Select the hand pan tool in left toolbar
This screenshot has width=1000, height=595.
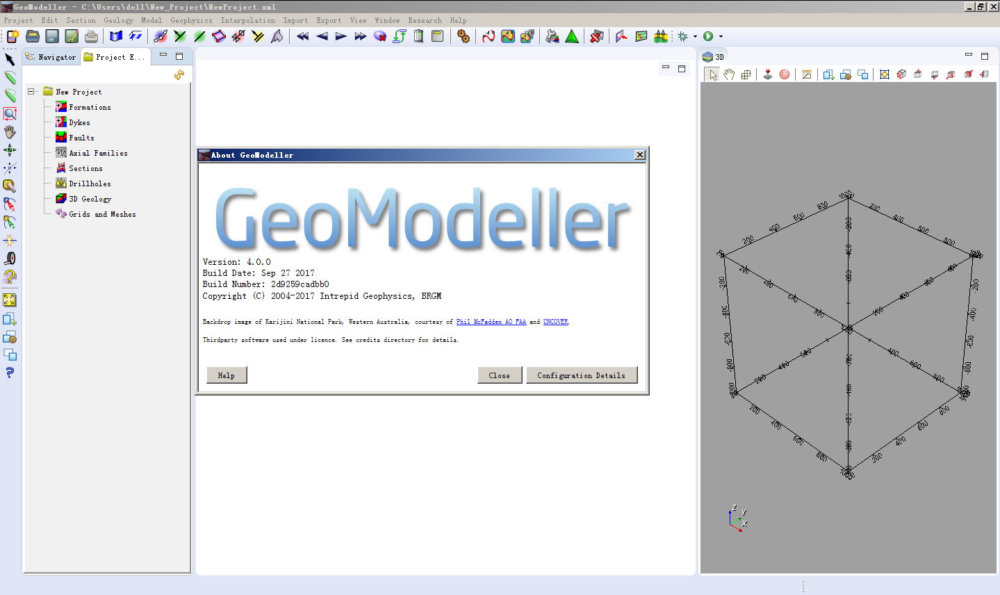[10, 131]
